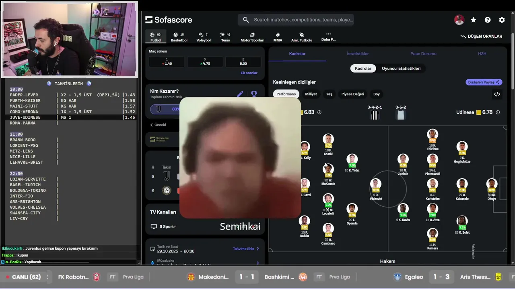The height and width of the screenshot is (289, 515).
Task: Select the Boy filter pill
Action: (x=377, y=94)
